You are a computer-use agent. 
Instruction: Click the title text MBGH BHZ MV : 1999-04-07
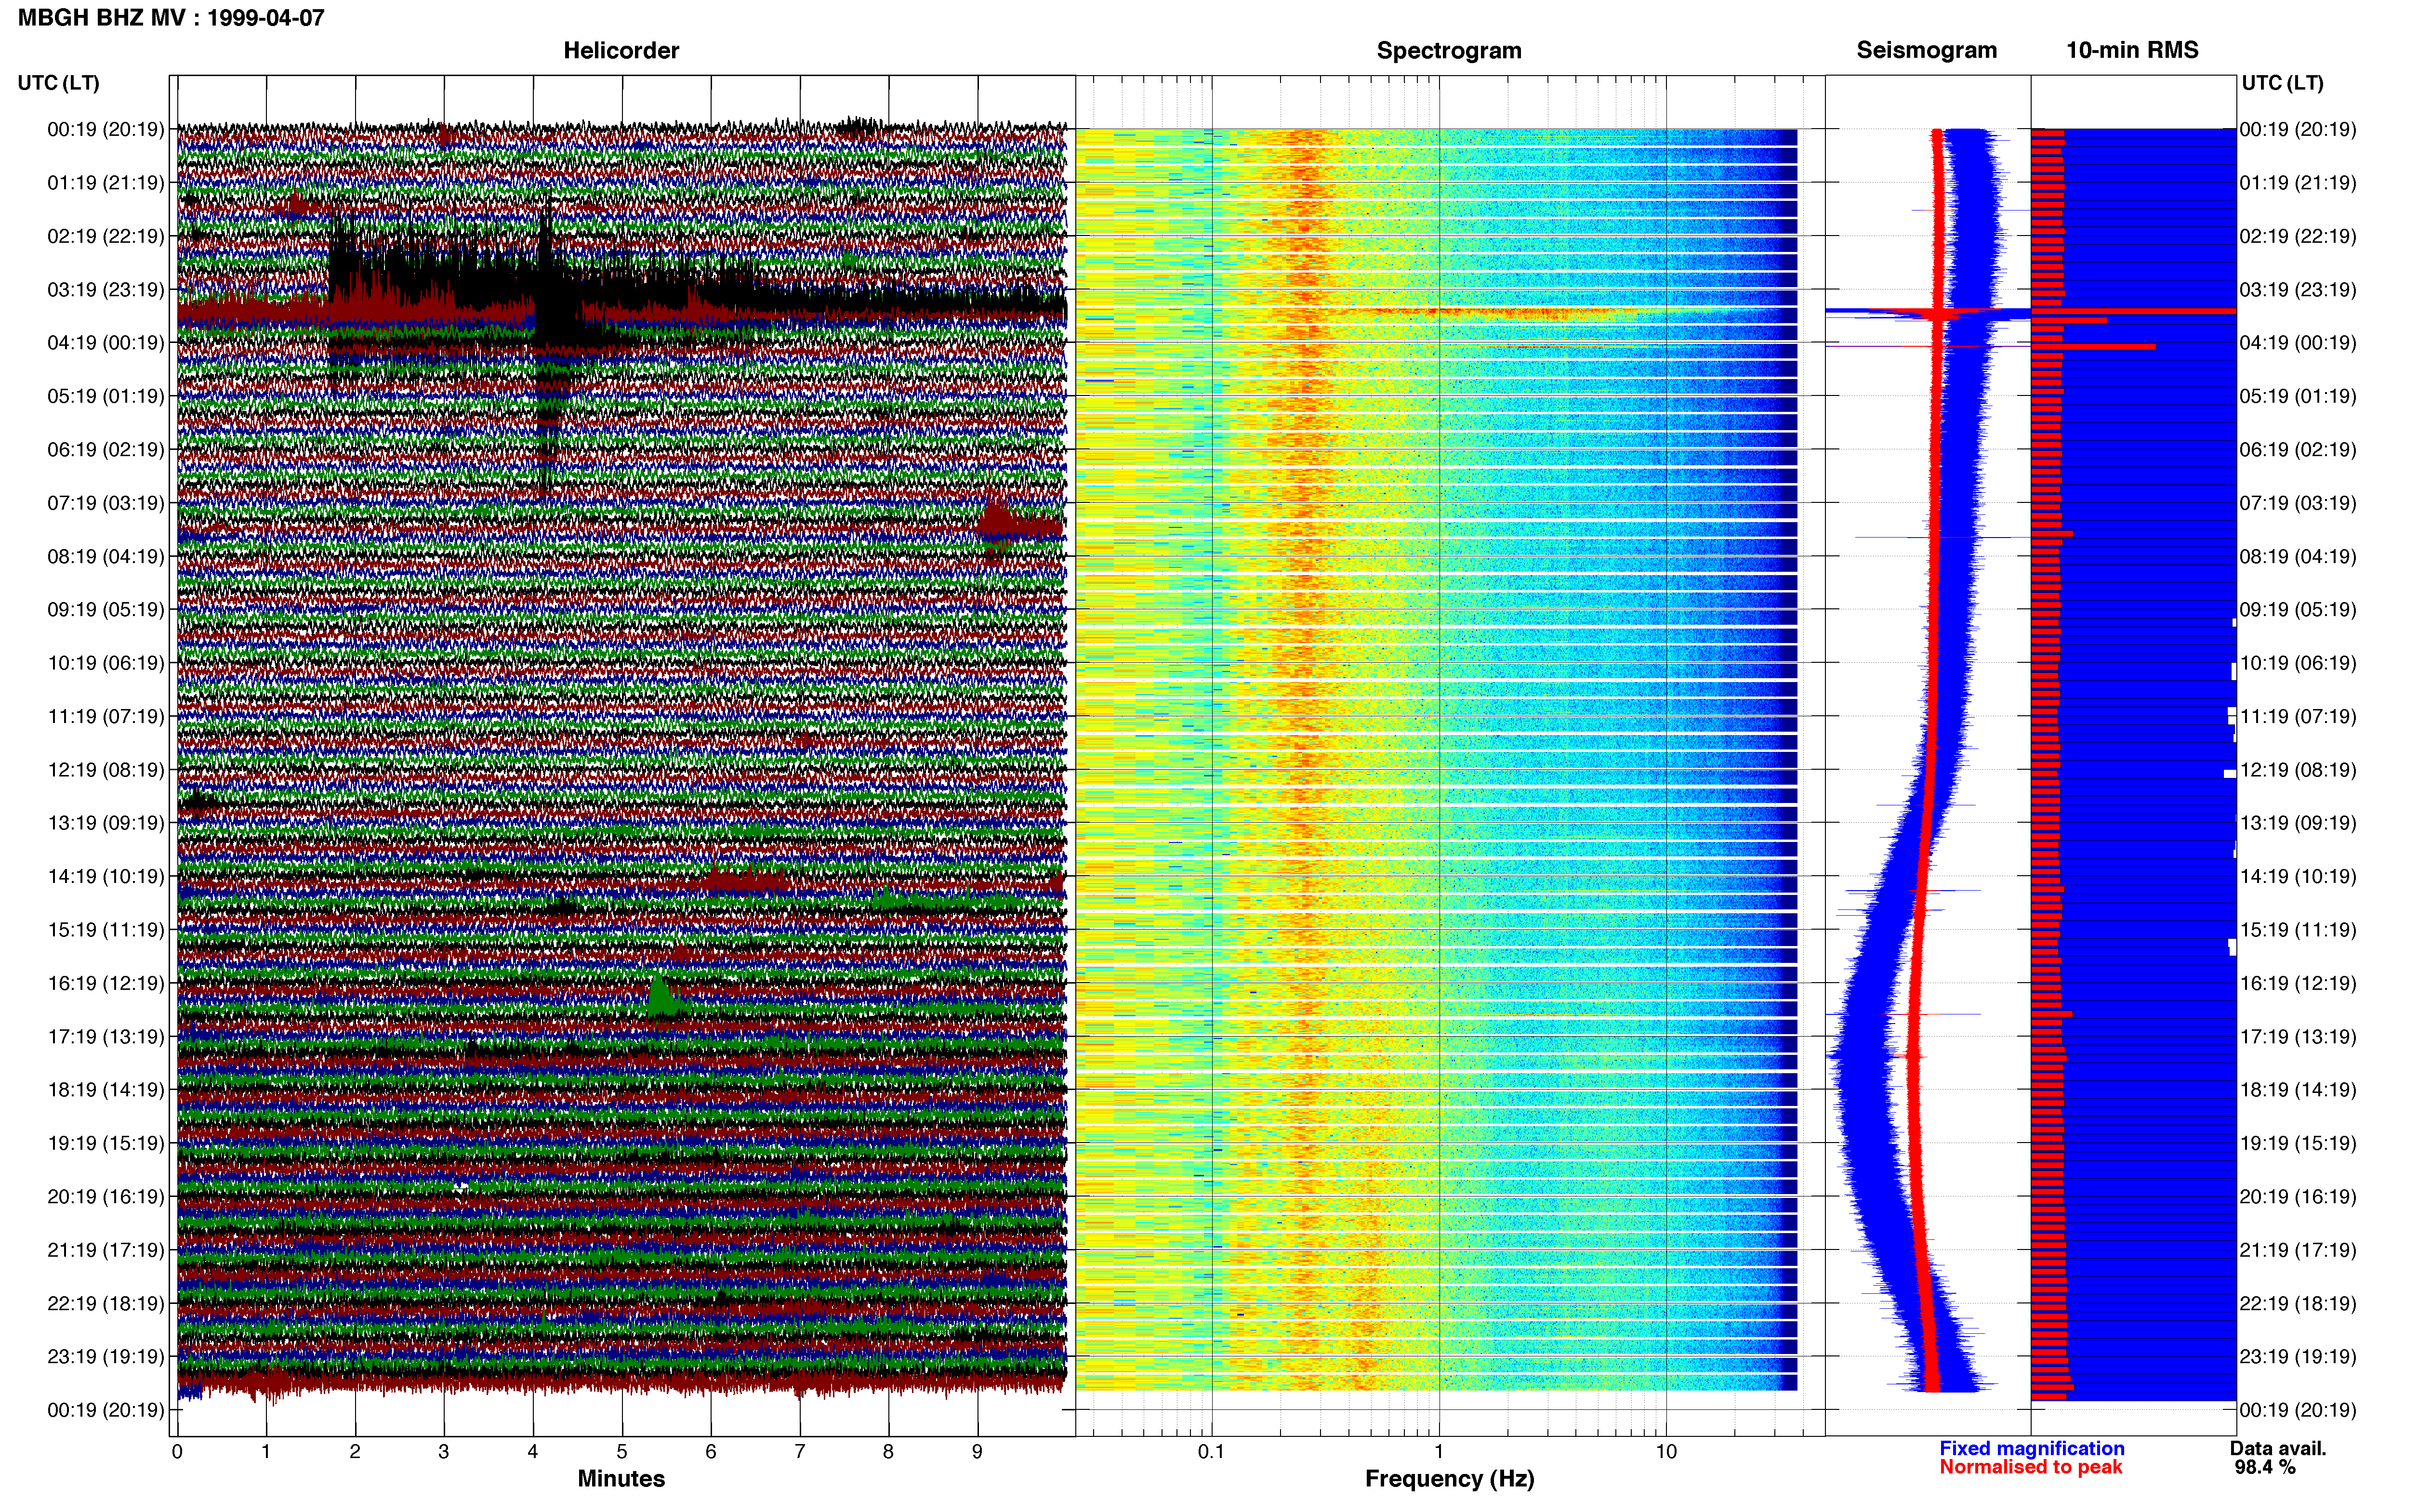point(171,17)
